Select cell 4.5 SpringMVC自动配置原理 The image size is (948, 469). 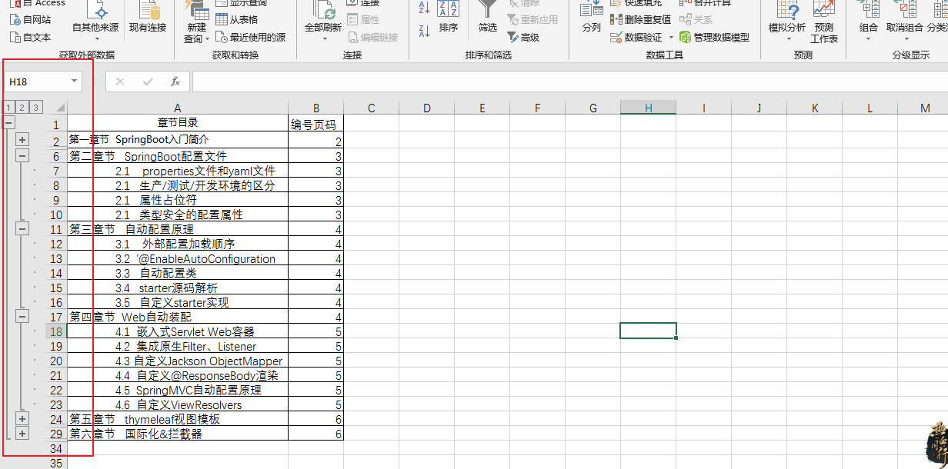click(x=178, y=390)
